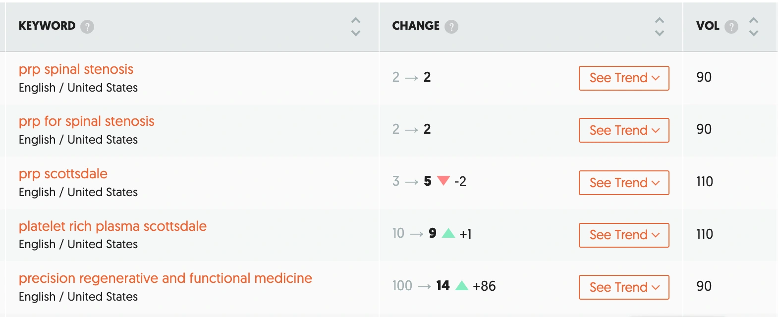This screenshot has width=778, height=317.
Task: Open the prp for spinal stenosis link
Action: (x=86, y=121)
